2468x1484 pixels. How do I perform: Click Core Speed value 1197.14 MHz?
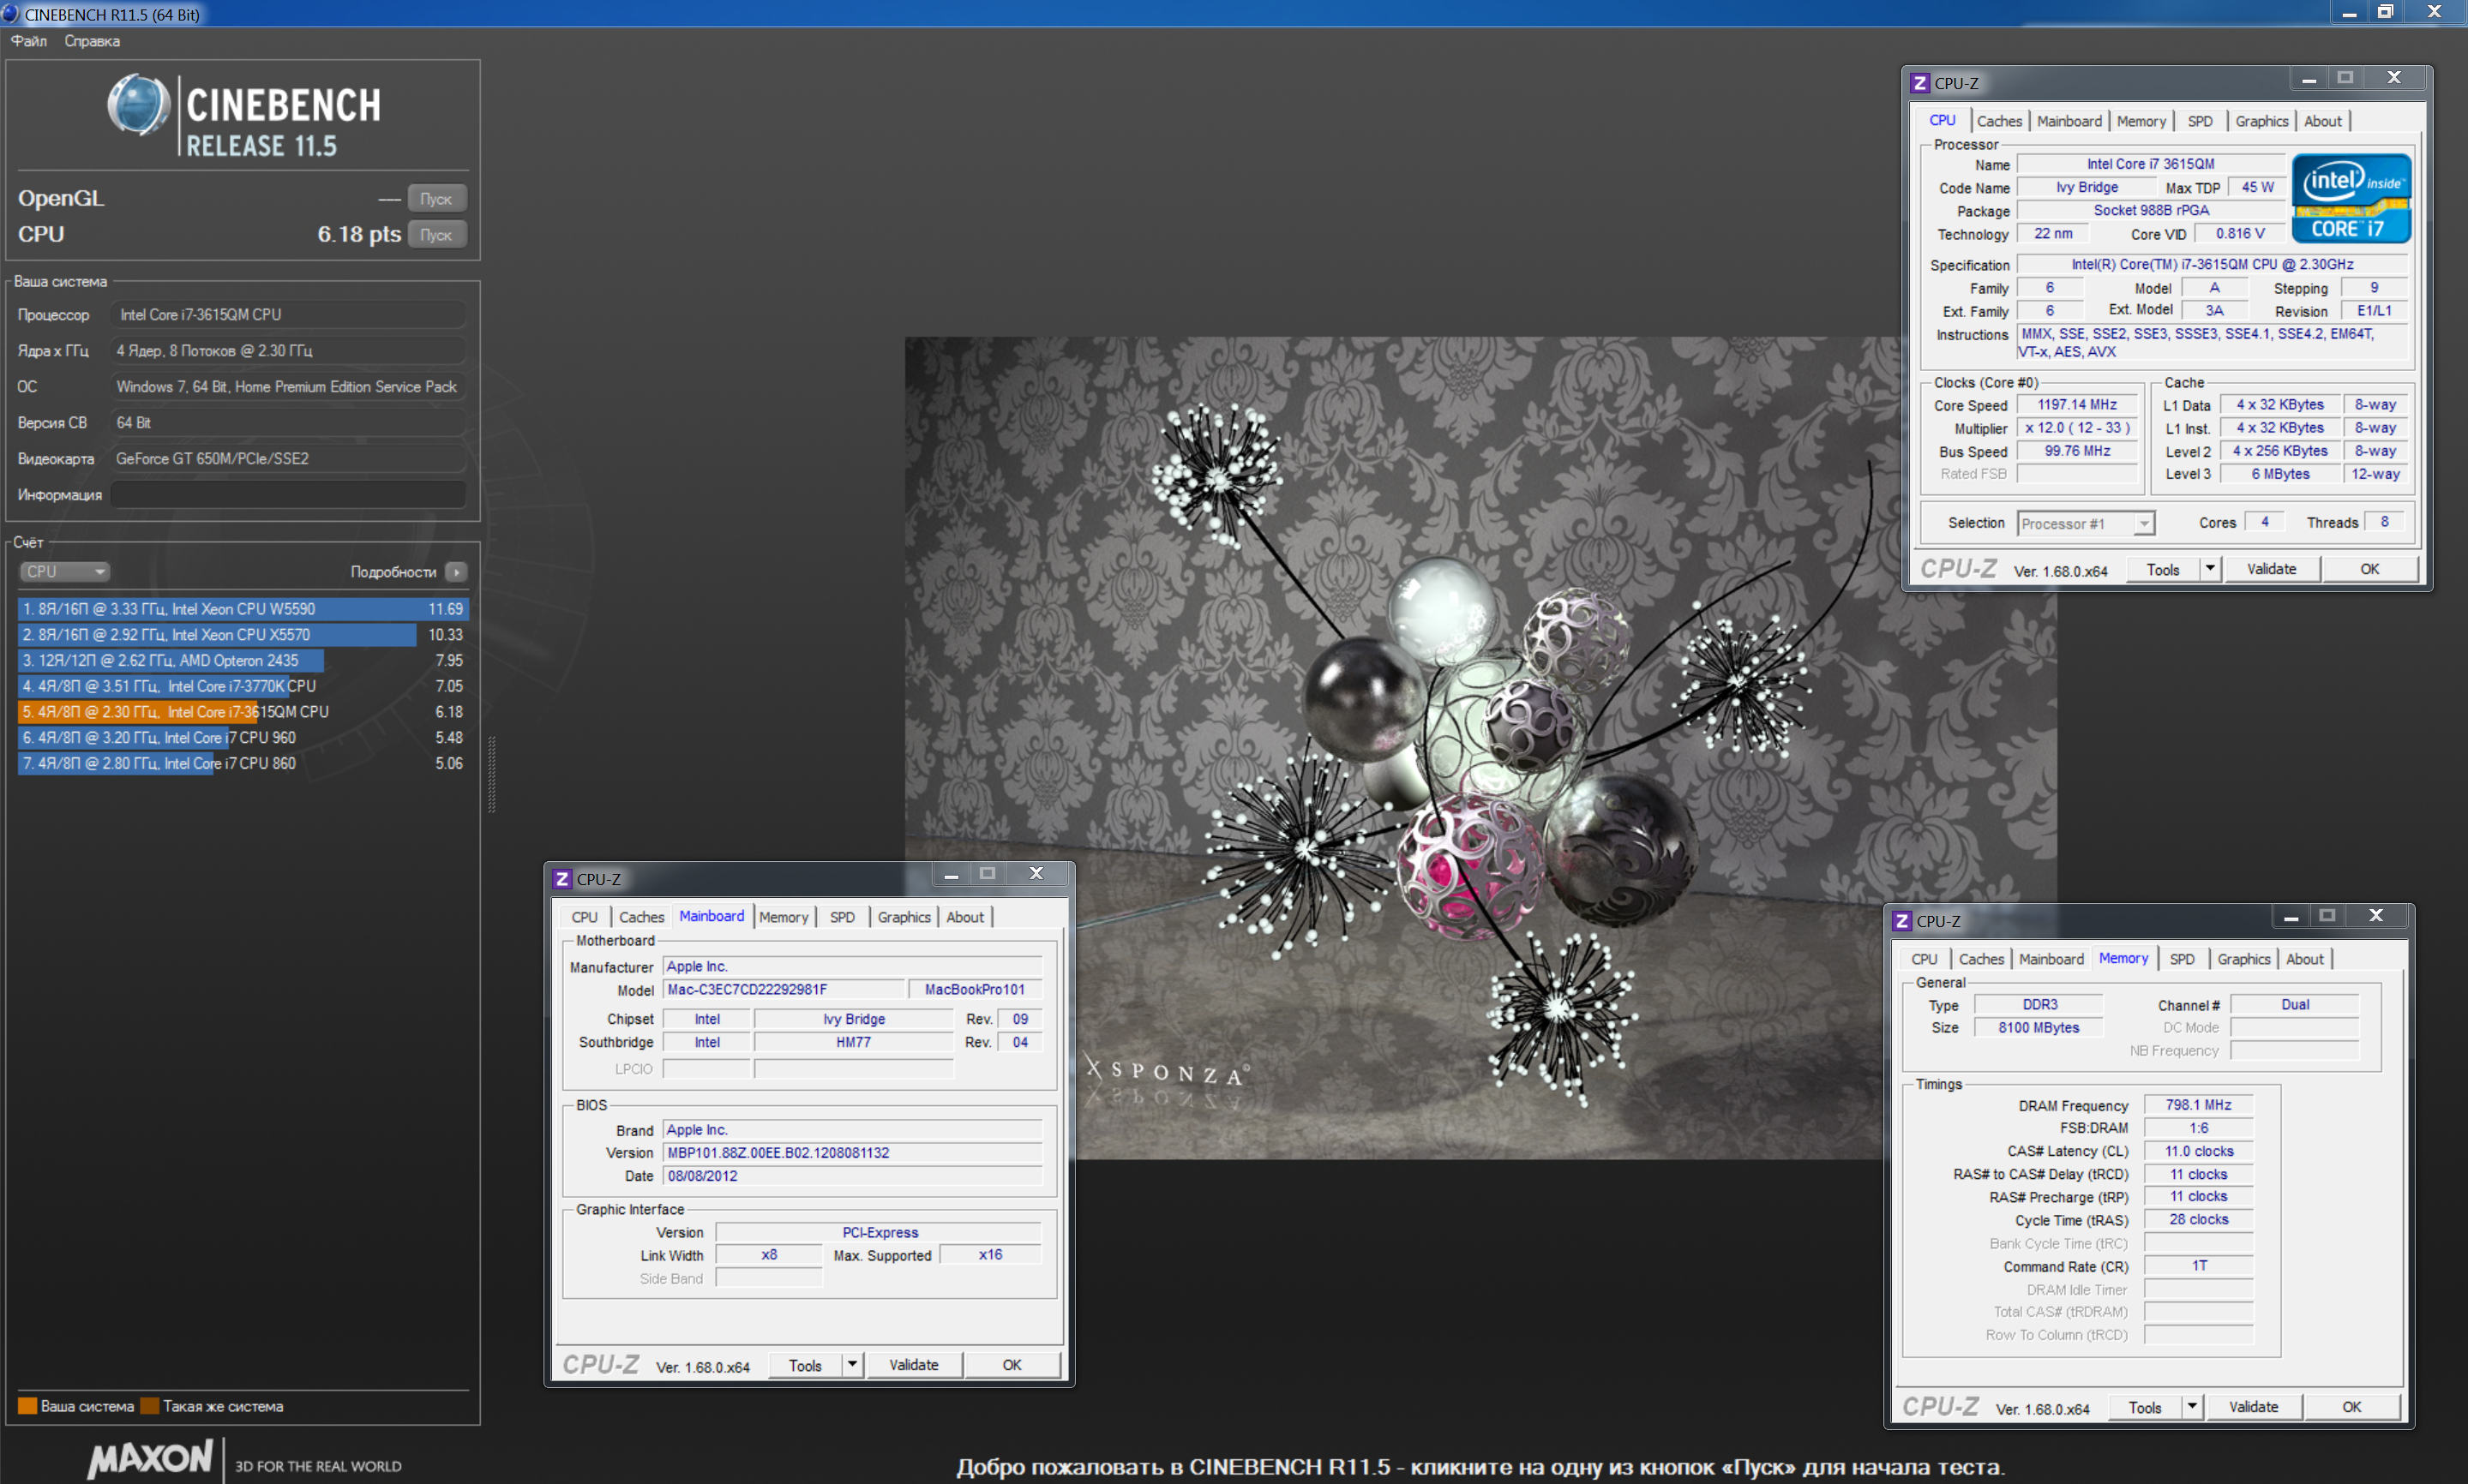pos(2077,405)
